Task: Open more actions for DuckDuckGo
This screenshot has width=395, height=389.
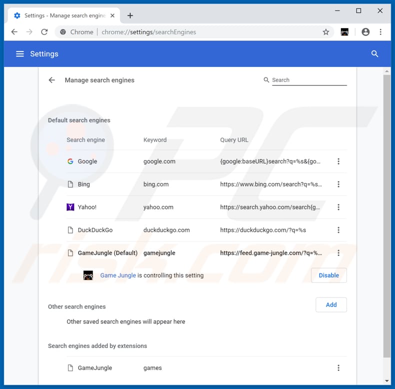Action: (x=338, y=230)
